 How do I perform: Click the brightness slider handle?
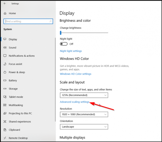pyautogui.click(x=61, y=33)
